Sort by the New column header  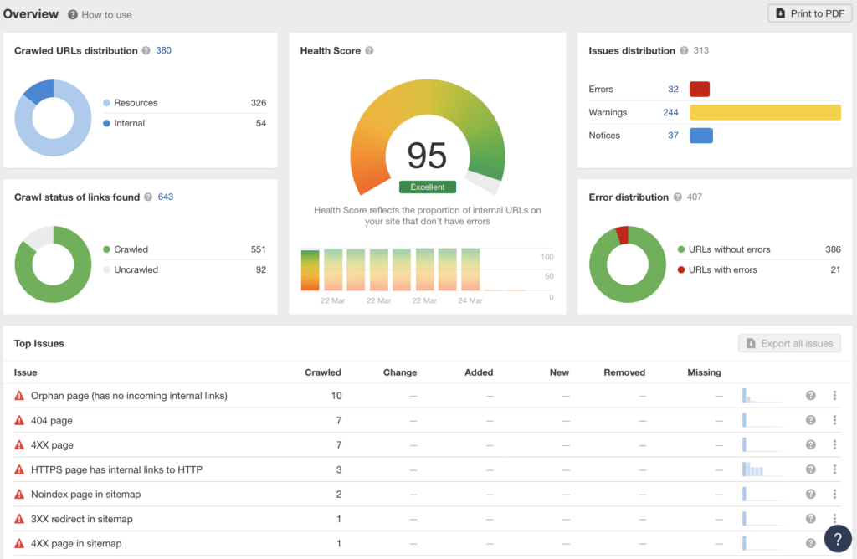(x=559, y=372)
